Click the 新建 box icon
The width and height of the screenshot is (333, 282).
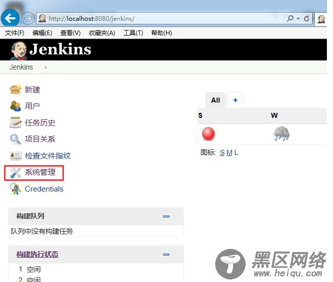[15, 89]
